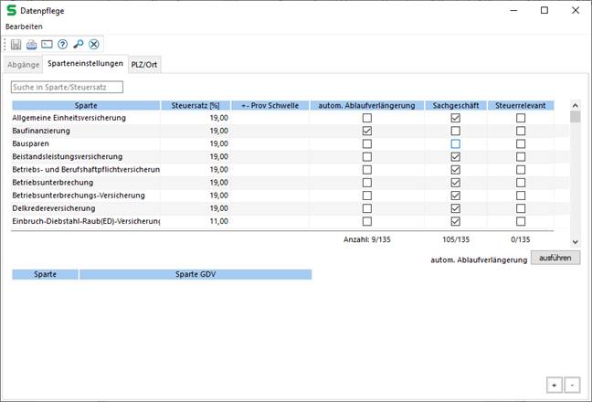
Task: Sort by Steuersatz [%] column header
Action: pyautogui.click(x=195, y=105)
